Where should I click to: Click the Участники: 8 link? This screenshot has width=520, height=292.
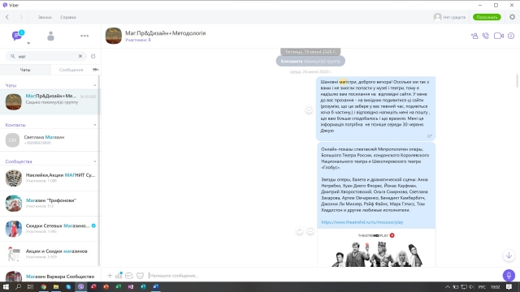[137, 40]
